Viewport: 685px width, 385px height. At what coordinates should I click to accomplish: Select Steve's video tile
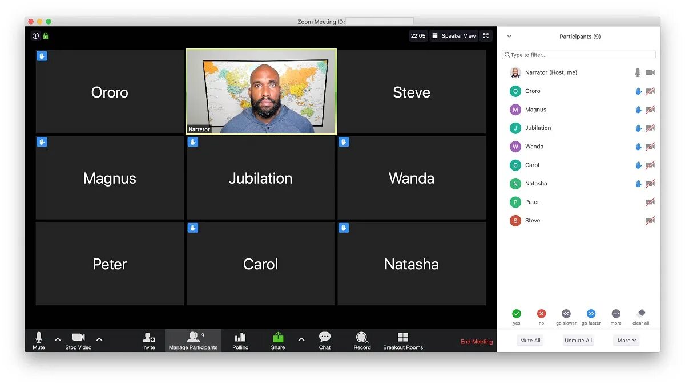click(x=412, y=92)
